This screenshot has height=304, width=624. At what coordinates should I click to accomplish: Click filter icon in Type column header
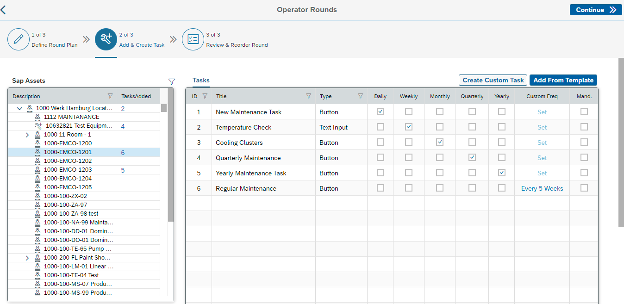click(x=361, y=96)
